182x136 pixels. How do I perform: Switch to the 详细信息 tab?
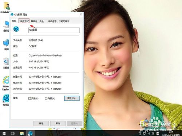click(52, 21)
